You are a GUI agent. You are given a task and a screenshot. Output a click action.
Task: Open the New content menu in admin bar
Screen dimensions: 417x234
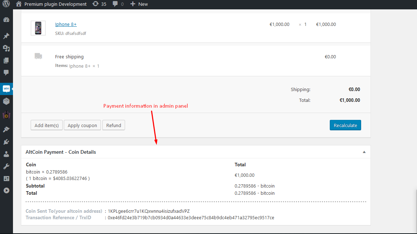tap(139, 4)
